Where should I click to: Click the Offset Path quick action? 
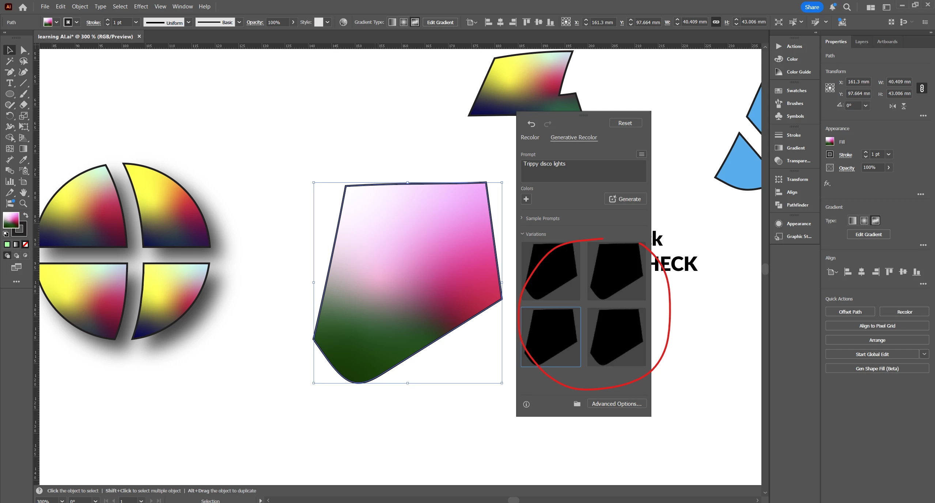(x=850, y=312)
